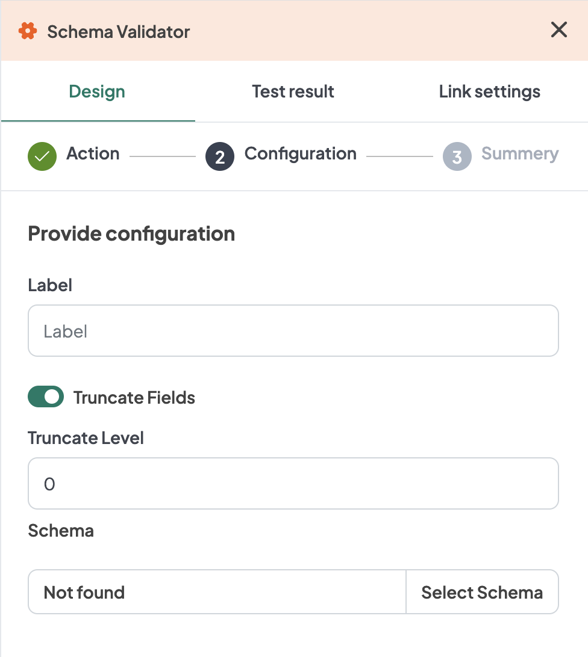Select the Configuration step label
This screenshot has height=657, width=588.
tap(300, 154)
